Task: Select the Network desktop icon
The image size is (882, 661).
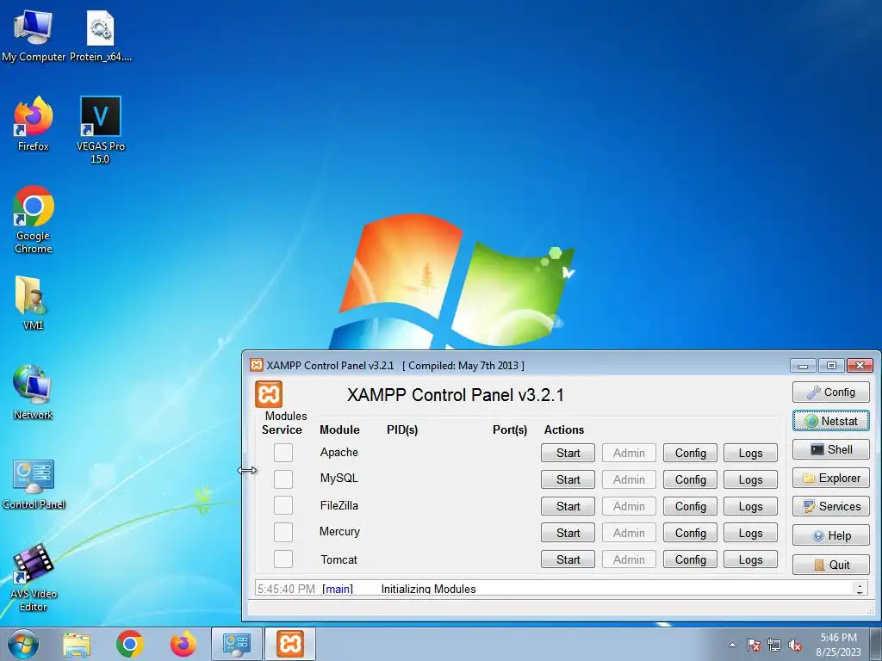Action: click(33, 392)
